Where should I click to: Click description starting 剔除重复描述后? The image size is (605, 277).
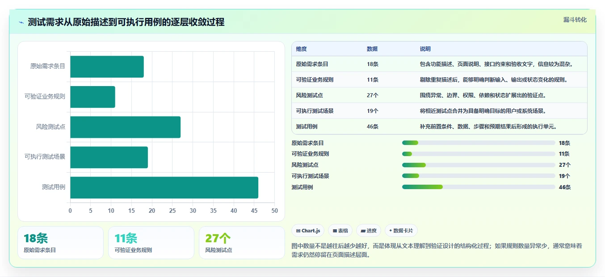click(494, 80)
